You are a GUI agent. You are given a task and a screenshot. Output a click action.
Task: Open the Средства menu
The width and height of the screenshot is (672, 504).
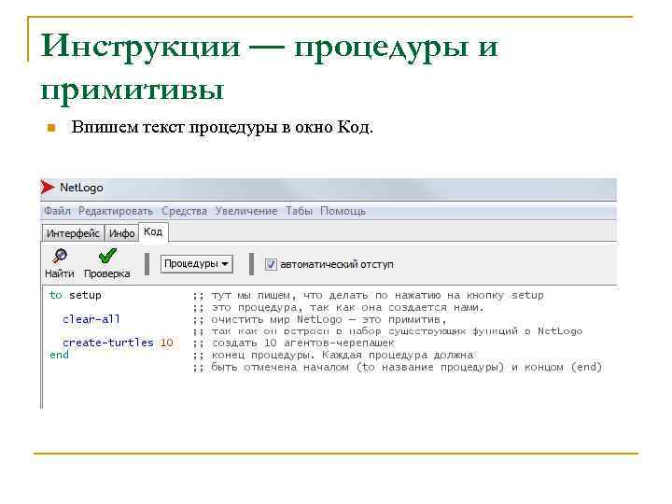coord(184,211)
